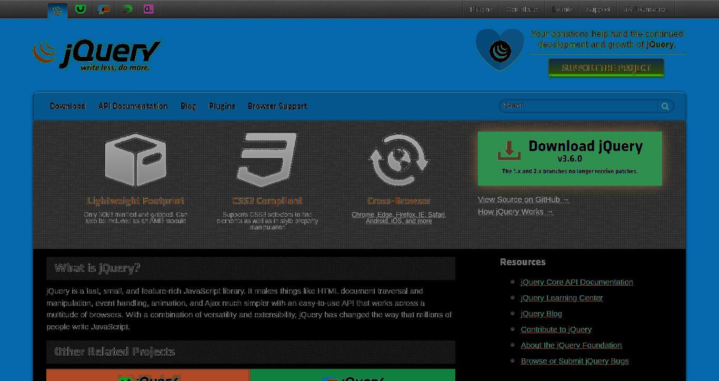Open Contribute in the top bar
The height and width of the screenshot is (381, 719).
point(522,9)
